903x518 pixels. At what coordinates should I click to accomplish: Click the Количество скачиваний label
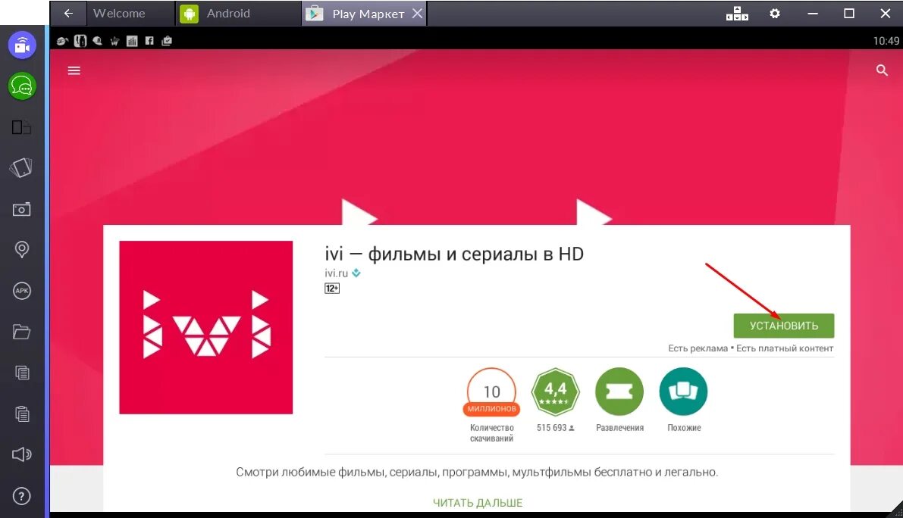(x=492, y=433)
